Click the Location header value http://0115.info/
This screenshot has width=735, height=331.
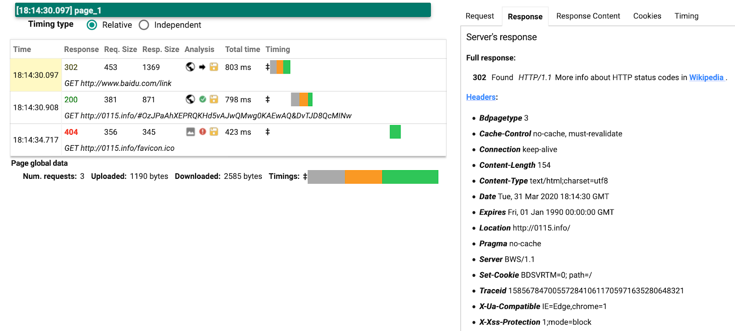tap(541, 228)
